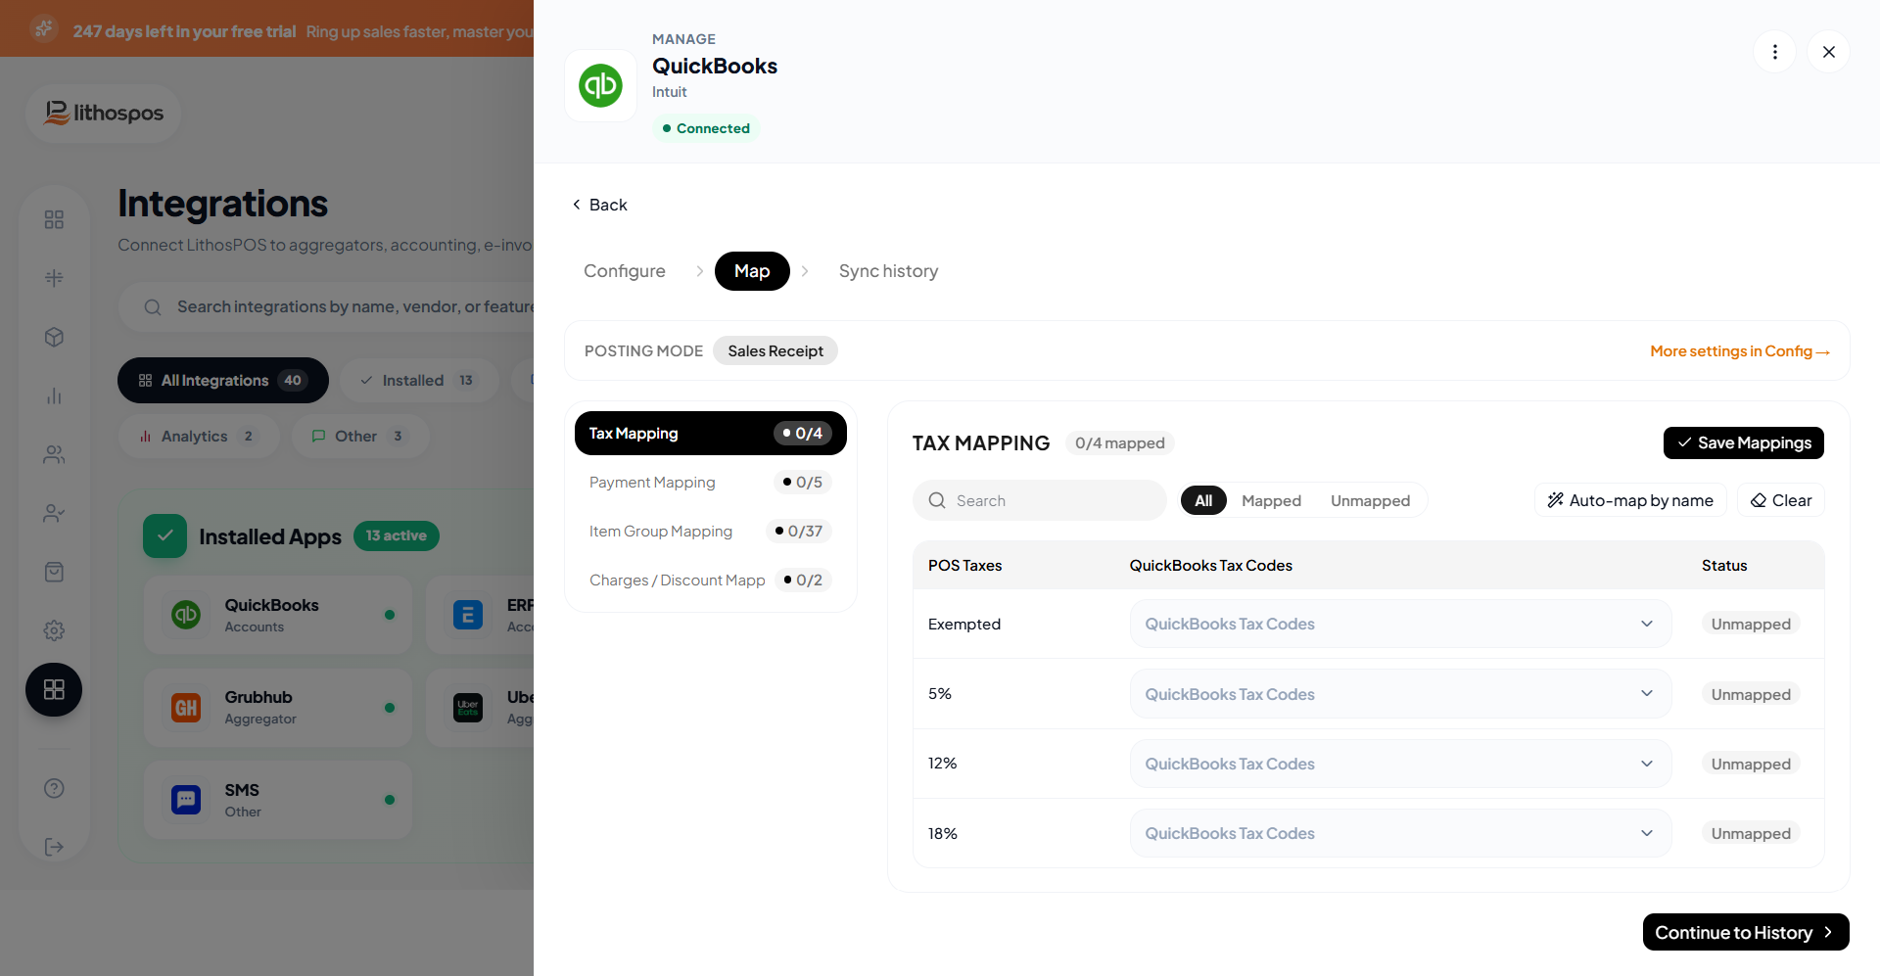Select the Analytics filter chip
Image resolution: width=1880 pixels, height=976 pixels.
(198, 436)
